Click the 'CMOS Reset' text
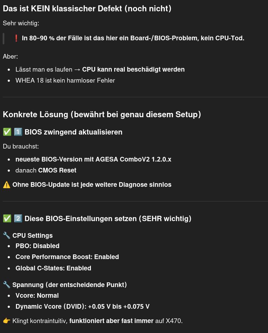268x333 pixels. (57, 170)
